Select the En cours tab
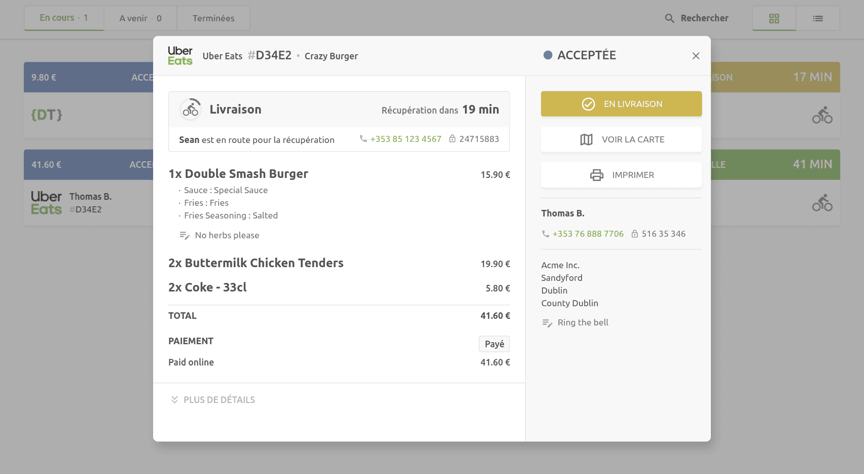Screen dimensions: 864x474 [x=63, y=18]
